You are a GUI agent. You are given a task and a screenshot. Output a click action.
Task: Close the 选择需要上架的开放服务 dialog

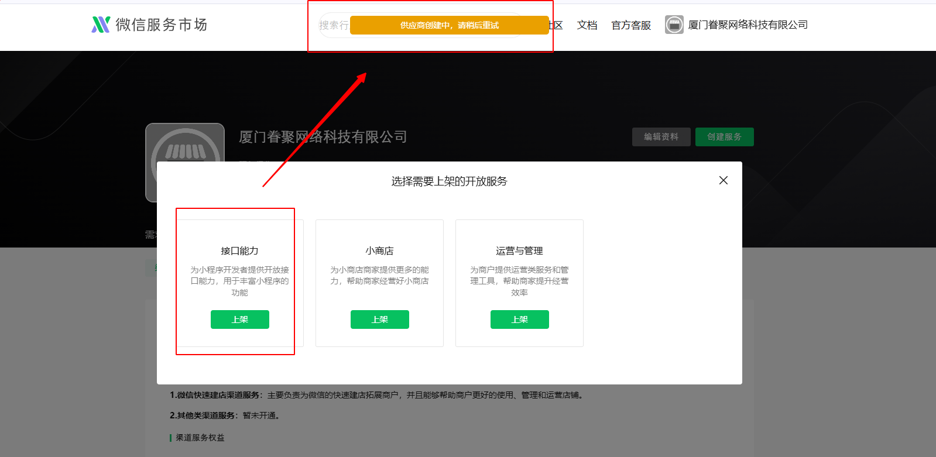724,180
